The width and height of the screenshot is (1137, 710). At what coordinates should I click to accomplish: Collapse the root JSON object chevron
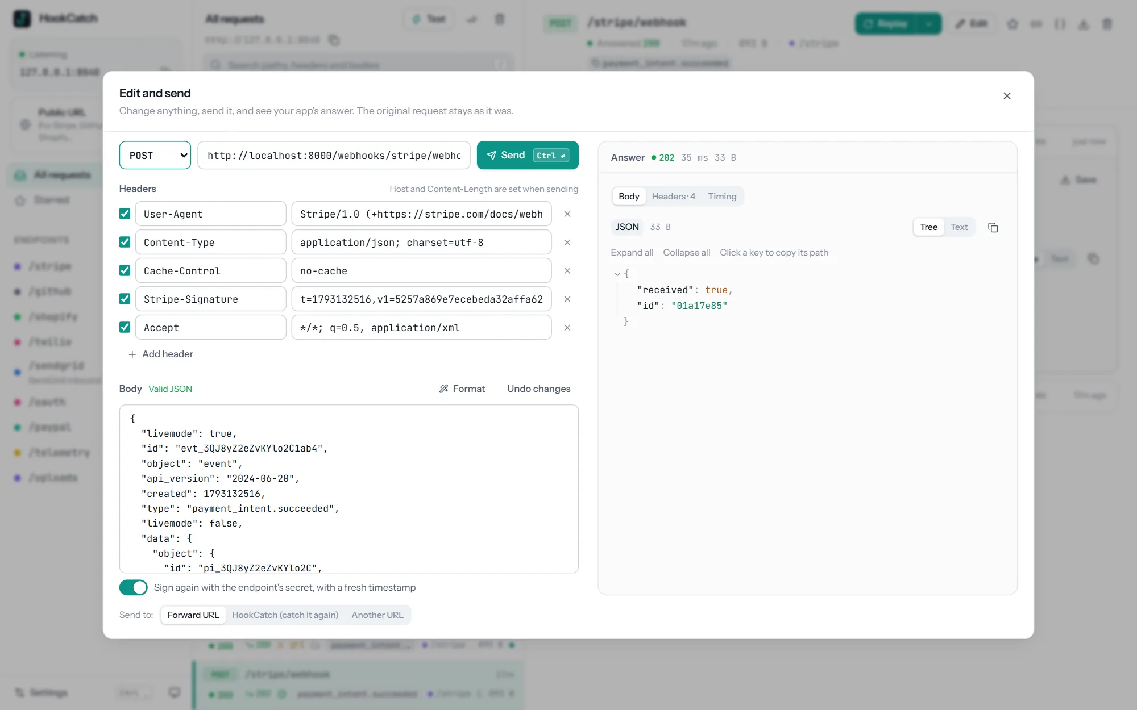[x=617, y=274]
